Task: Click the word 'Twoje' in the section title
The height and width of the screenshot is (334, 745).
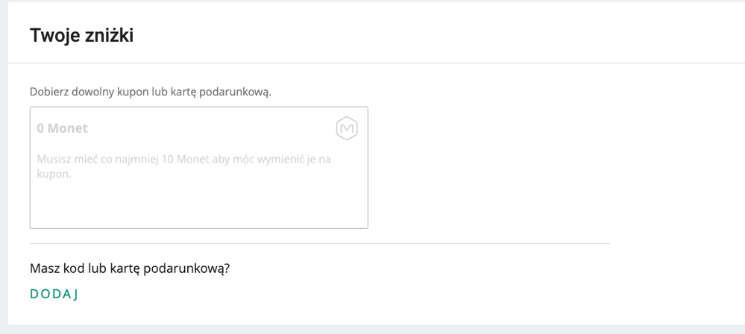Action: tap(49, 36)
